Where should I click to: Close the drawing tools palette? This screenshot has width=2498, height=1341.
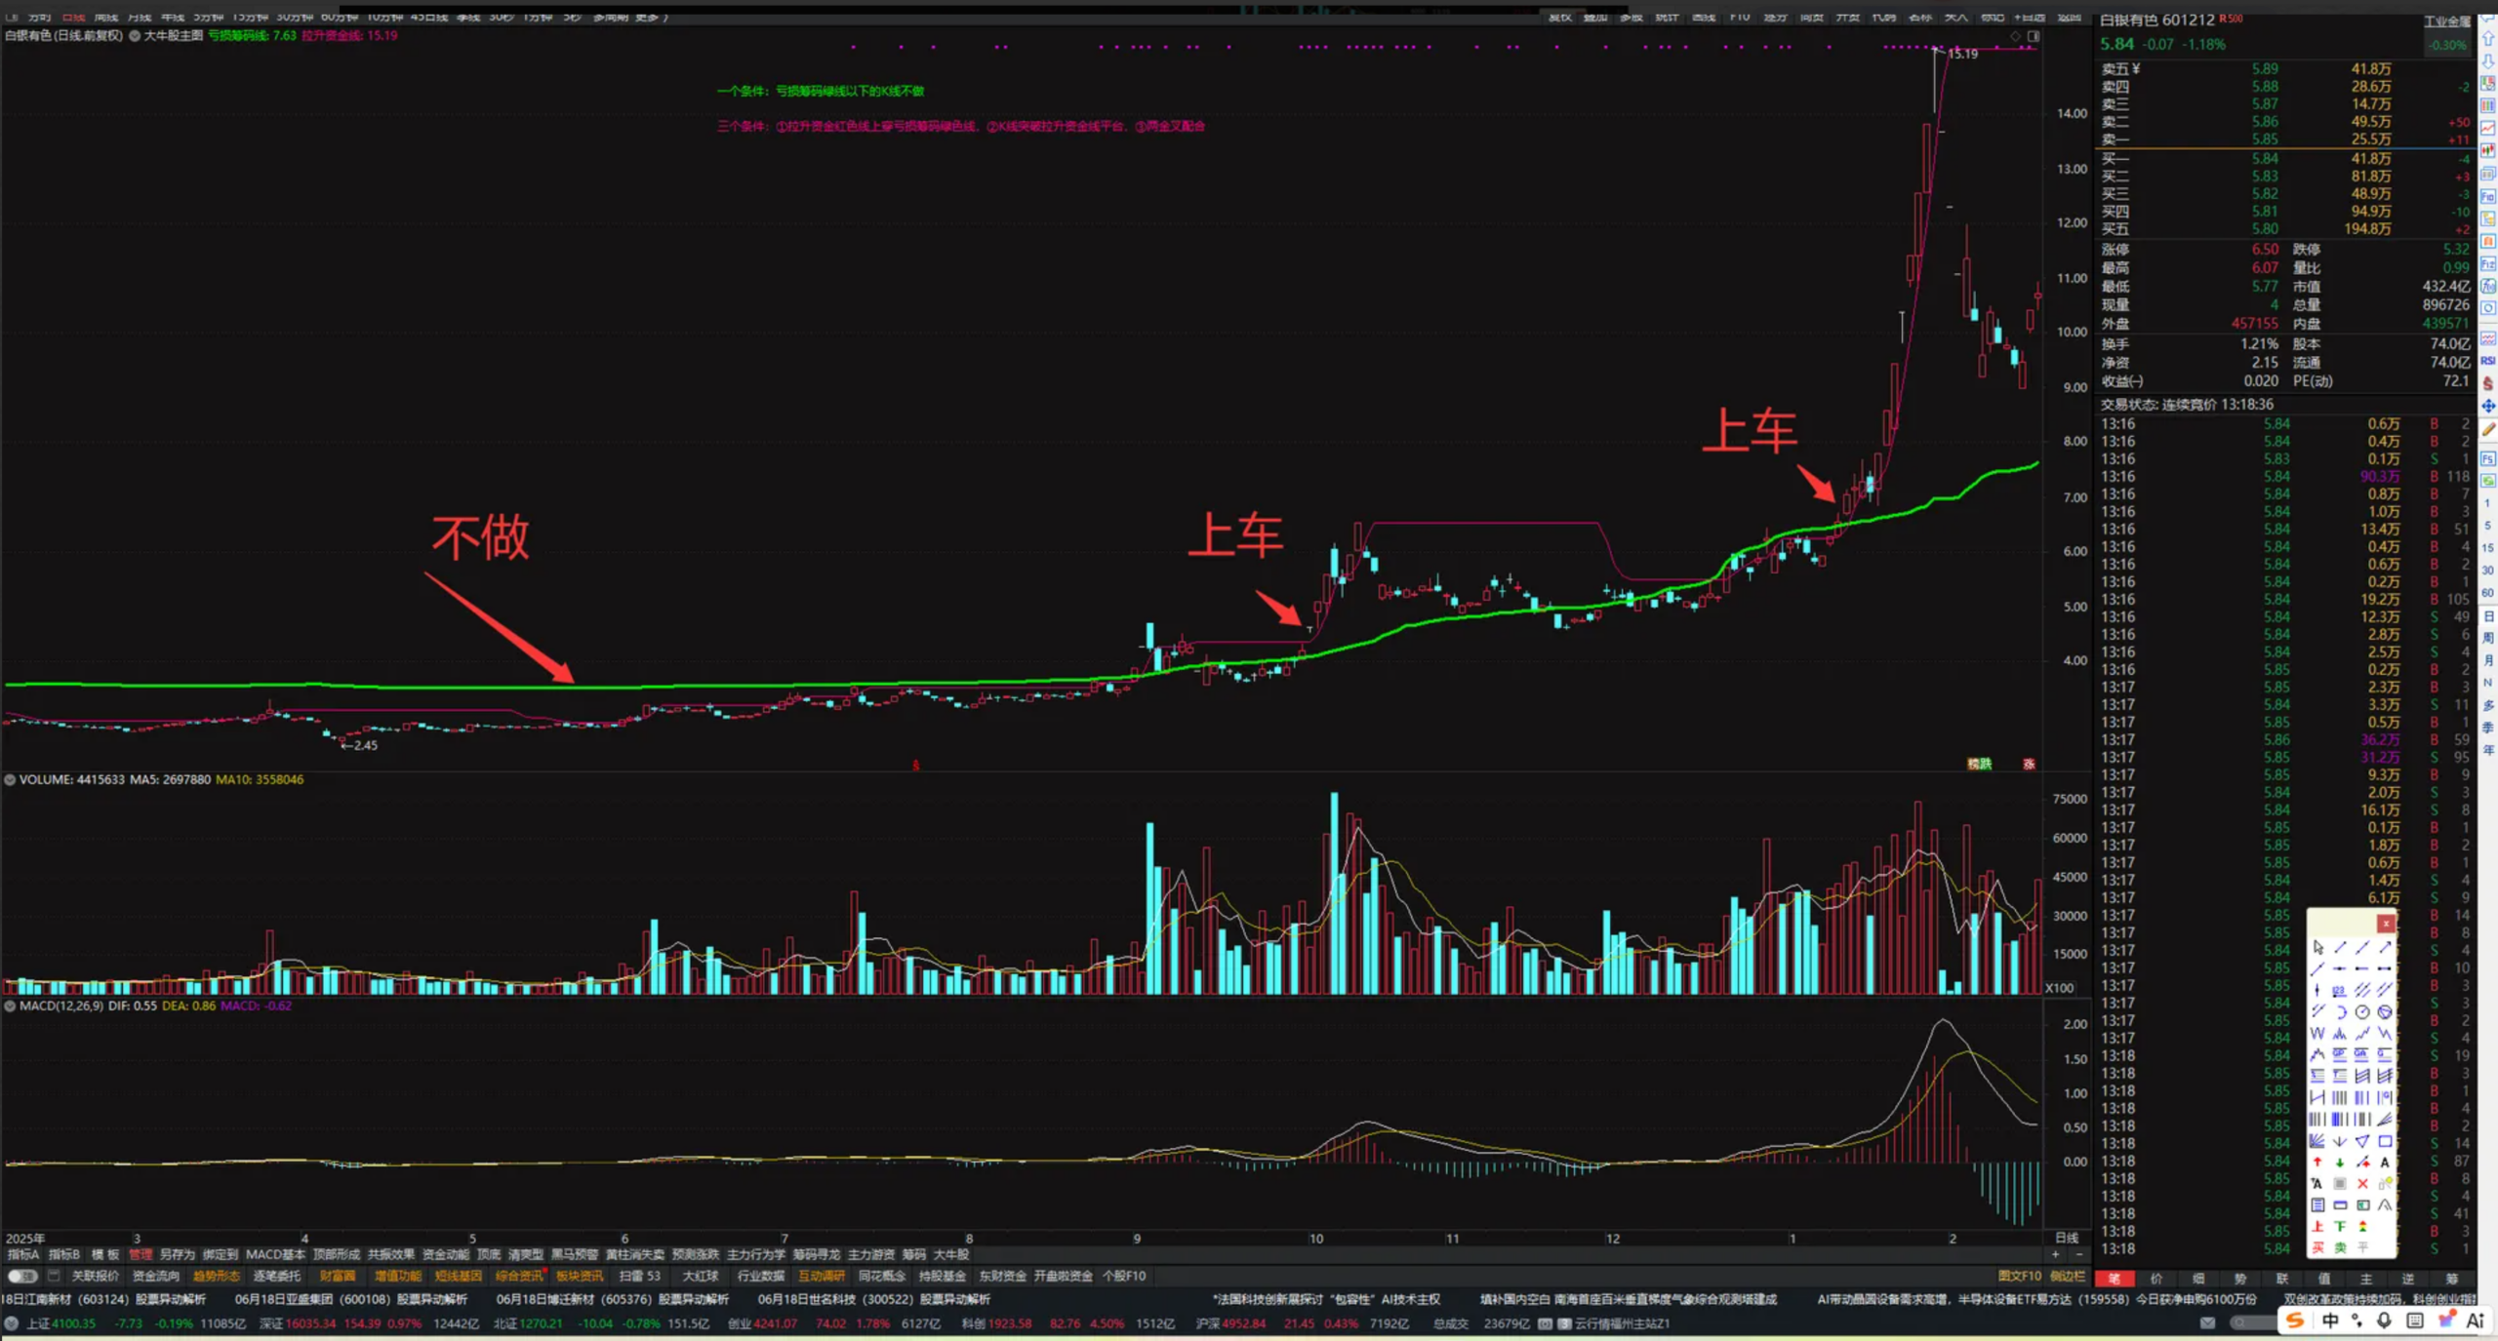pyautogui.click(x=2386, y=924)
